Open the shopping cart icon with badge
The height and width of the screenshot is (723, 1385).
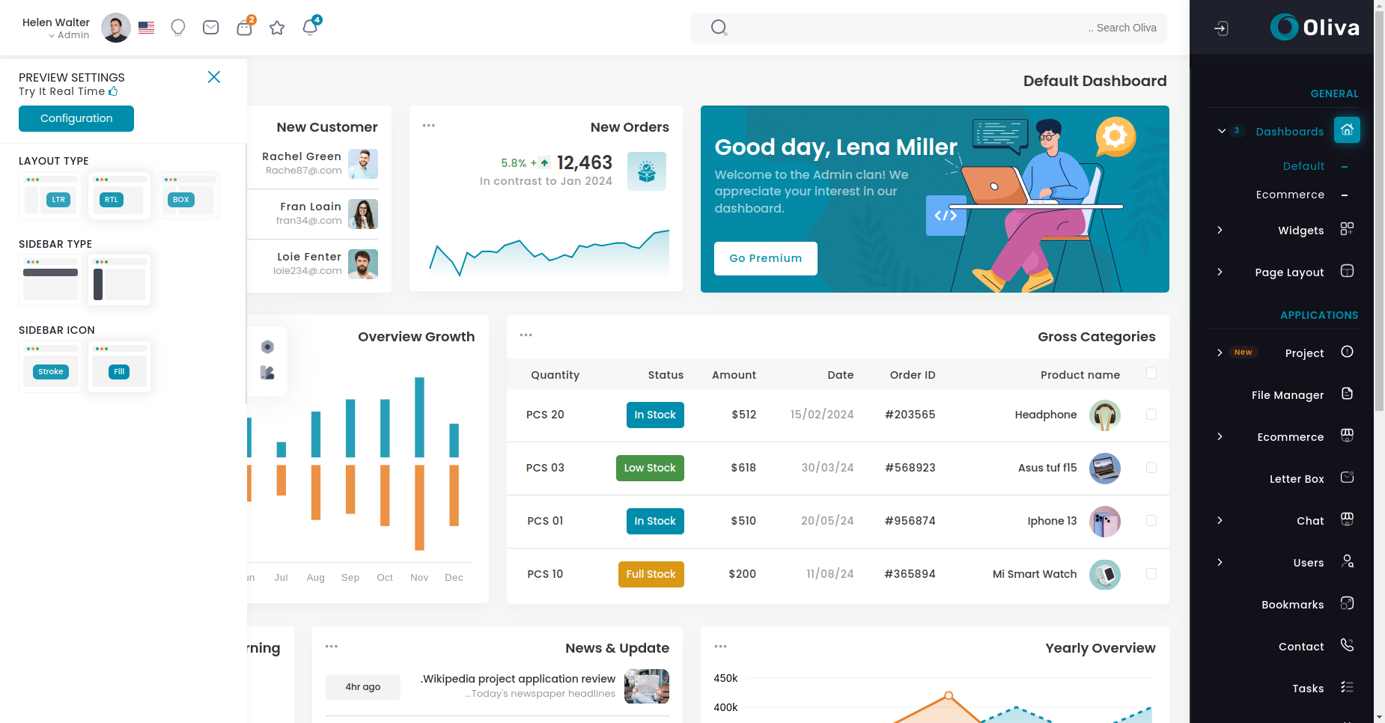coord(244,28)
